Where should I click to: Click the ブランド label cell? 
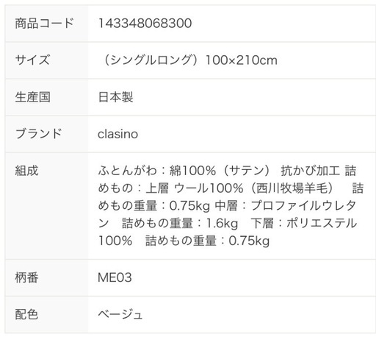46,134
